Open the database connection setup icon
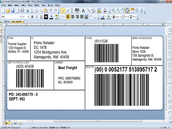 coord(22,11)
